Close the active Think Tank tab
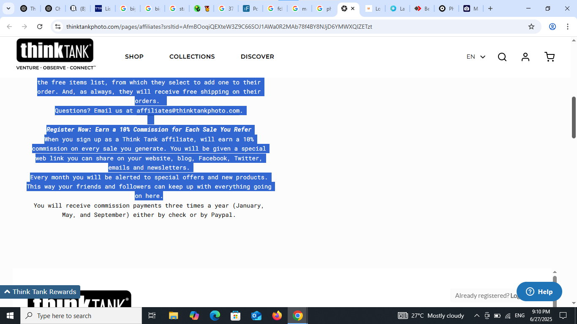The height and width of the screenshot is (324, 577). pyautogui.click(x=353, y=8)
